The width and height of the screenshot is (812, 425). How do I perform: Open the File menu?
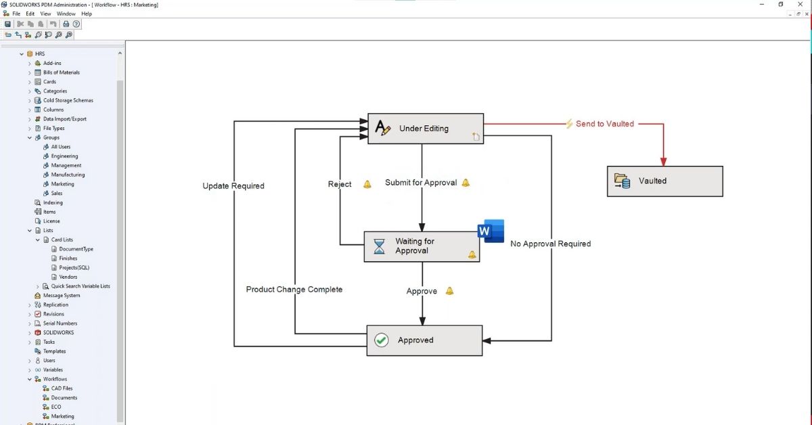[x=16, y=14]
